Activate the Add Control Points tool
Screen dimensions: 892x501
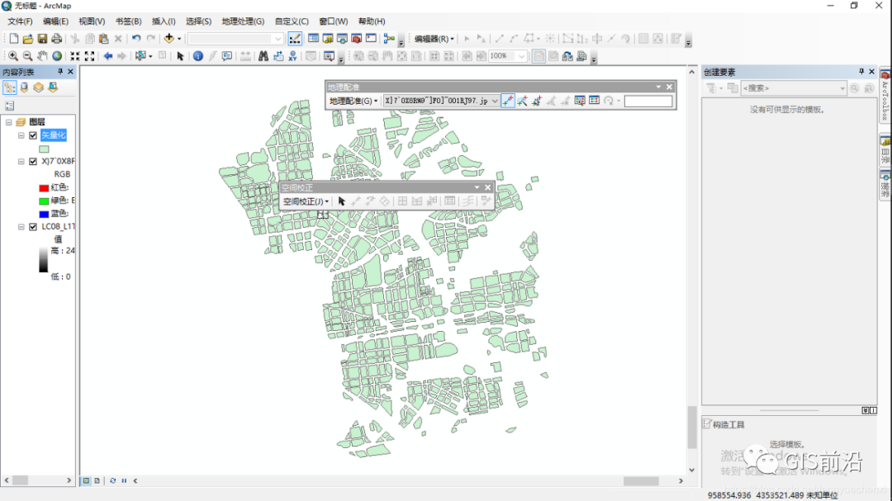pyautogui.click(x=507, y=101)
